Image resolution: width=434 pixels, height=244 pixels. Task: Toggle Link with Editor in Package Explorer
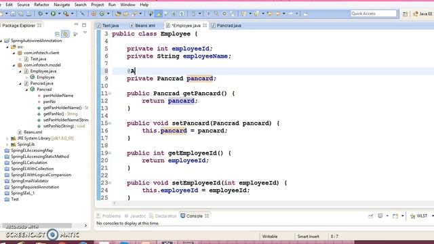click(65, 34)
